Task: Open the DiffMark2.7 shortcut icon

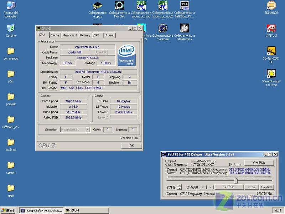Action: pyautogui.click(x=184, y=29)
